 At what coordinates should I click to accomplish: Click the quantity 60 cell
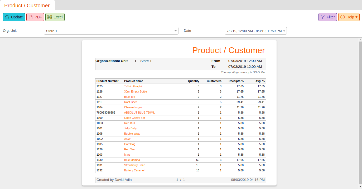198,160
